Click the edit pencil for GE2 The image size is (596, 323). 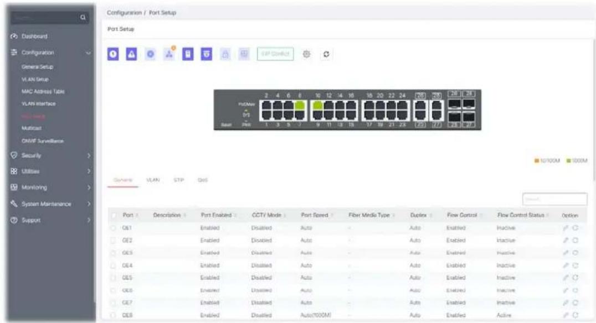[x=566, y=240]
